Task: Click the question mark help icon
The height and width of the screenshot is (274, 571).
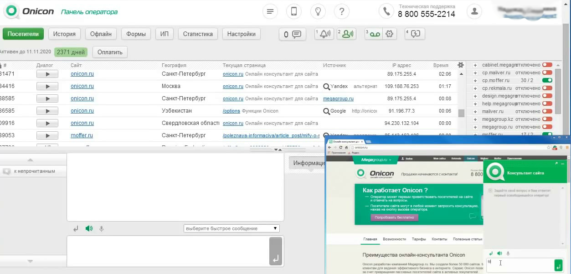Action: [x=341, y=11]
